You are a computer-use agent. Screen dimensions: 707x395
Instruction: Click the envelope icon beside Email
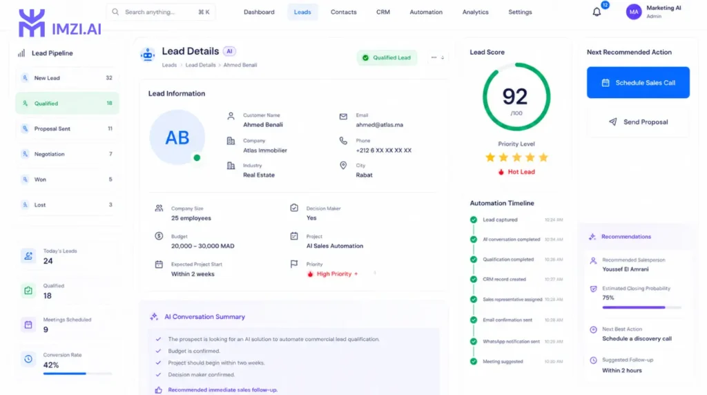(343, 116)
